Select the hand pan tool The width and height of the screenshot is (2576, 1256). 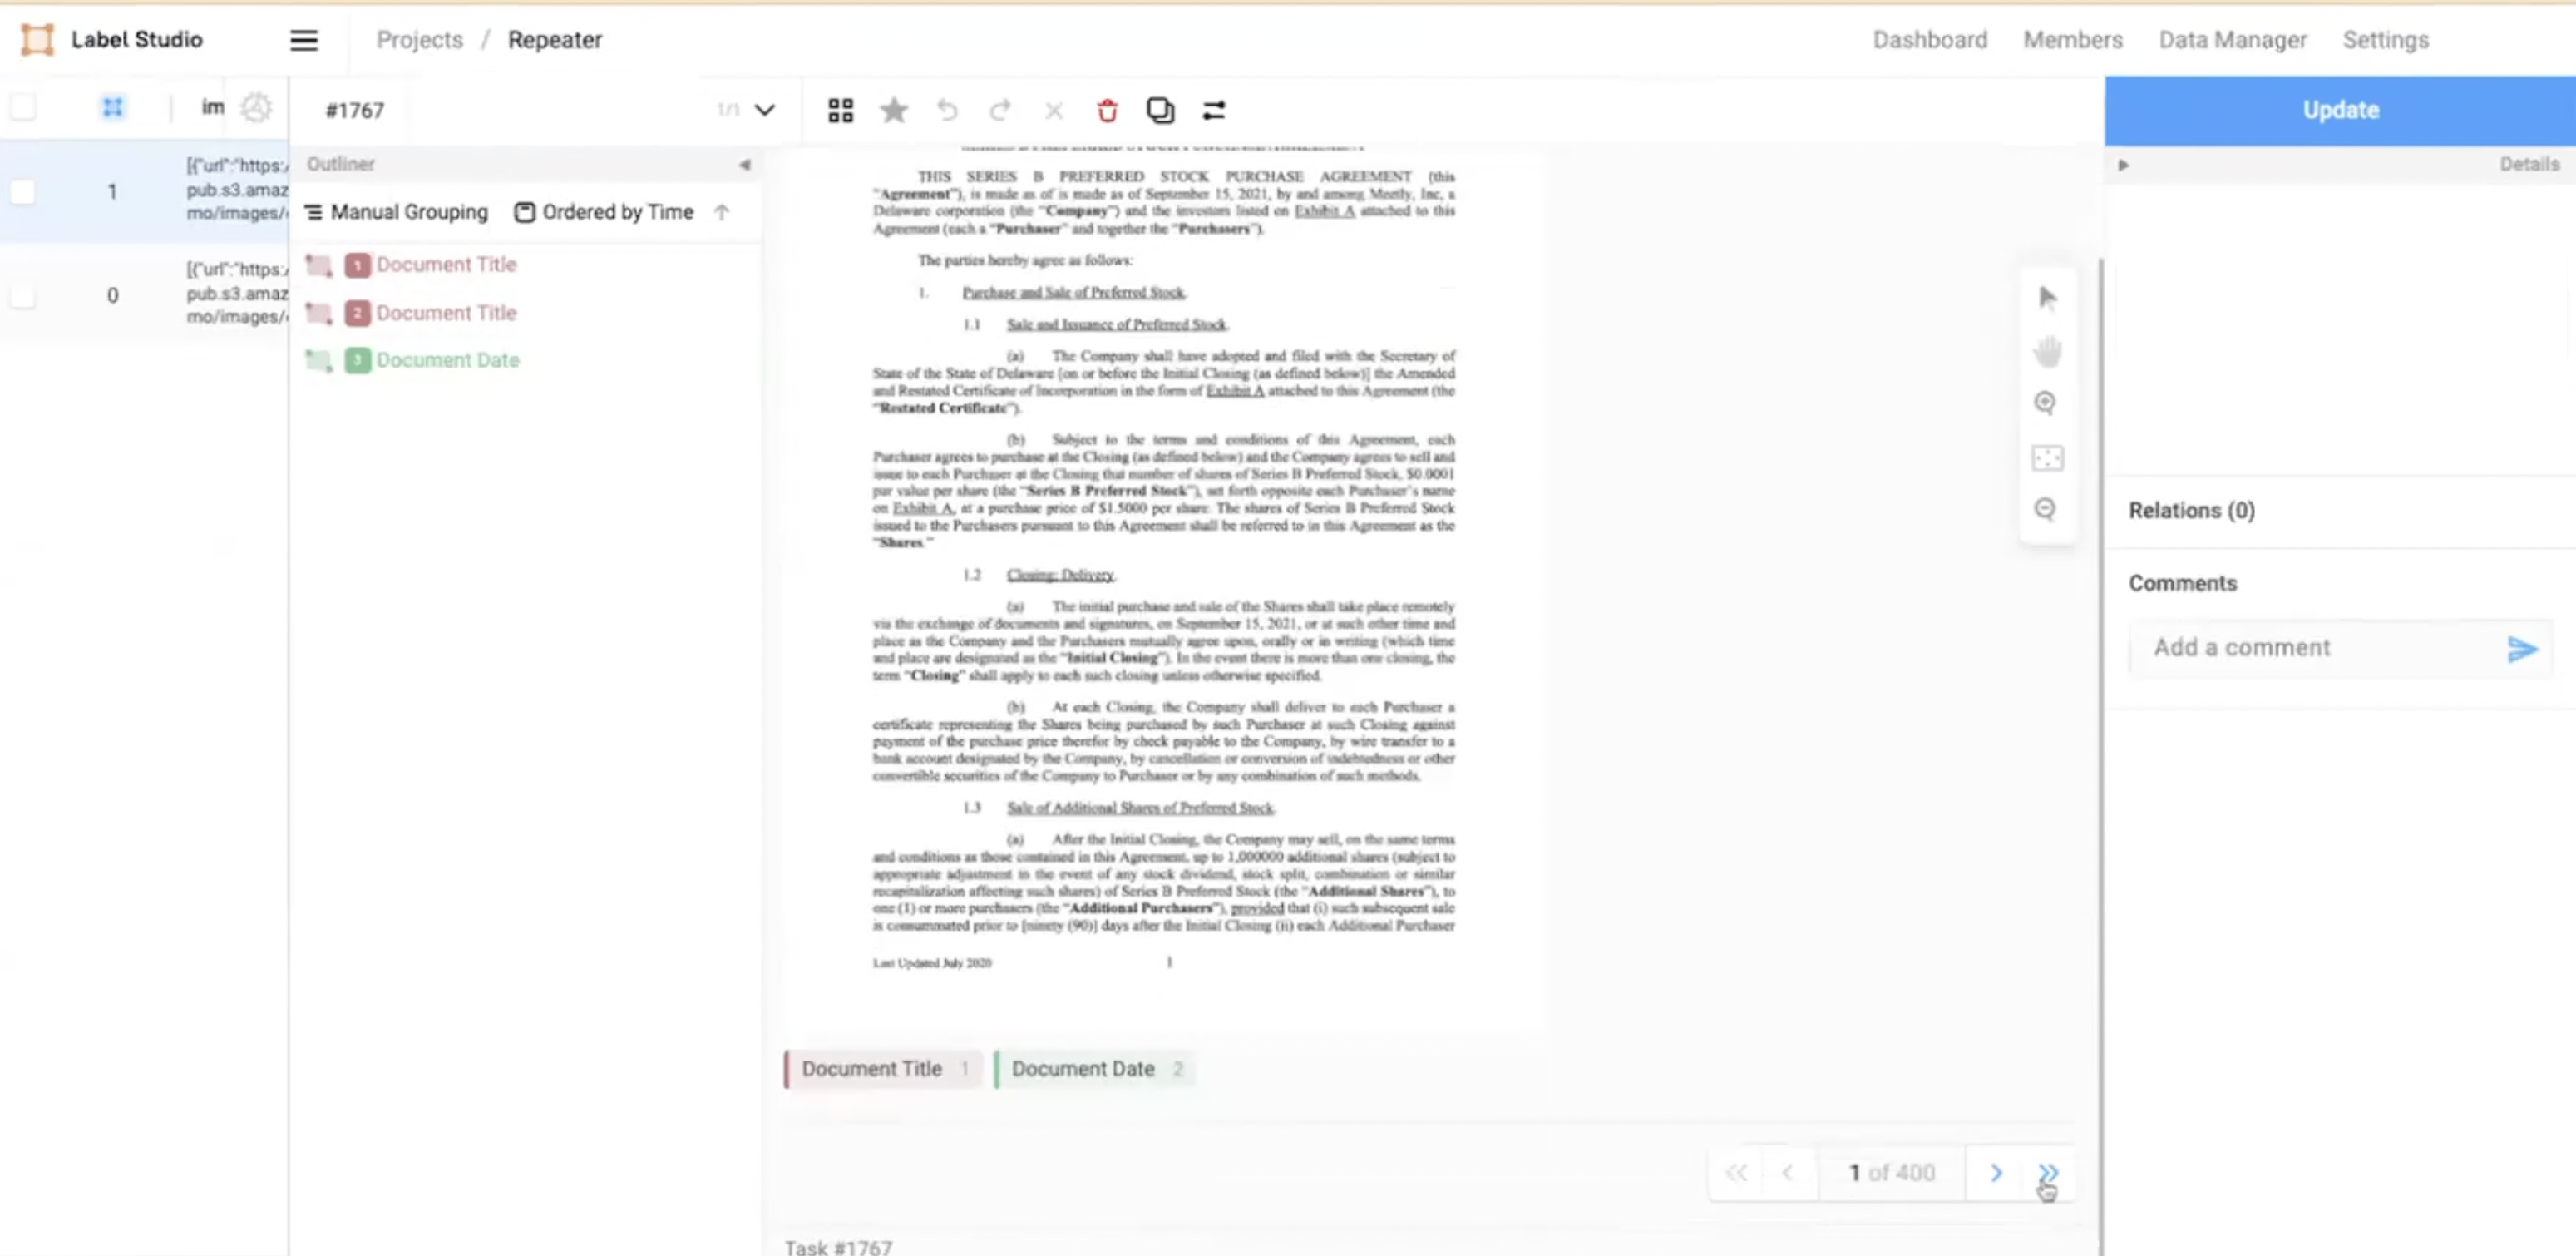(2047, 351)
